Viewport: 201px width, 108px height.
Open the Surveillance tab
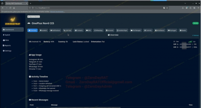(x=160, y=30)
